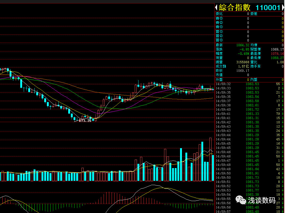
Task: Click the turnover value 1.57亿
Action: pos(243,66)
